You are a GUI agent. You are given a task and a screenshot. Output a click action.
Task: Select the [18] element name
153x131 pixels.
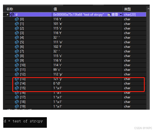click(x=23, y=102)
